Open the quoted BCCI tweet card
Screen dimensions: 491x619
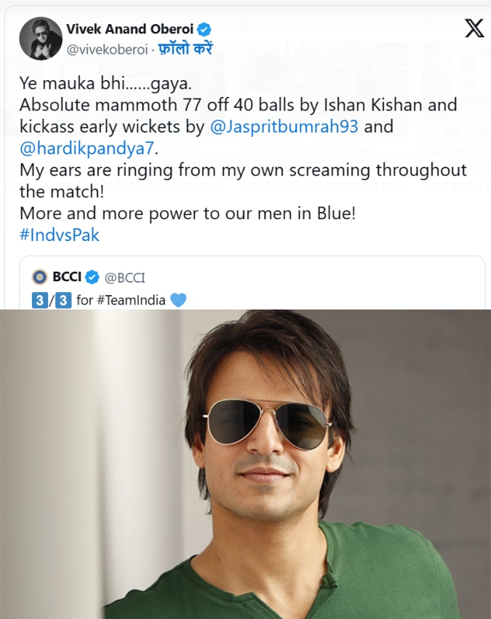pos(252,283)
